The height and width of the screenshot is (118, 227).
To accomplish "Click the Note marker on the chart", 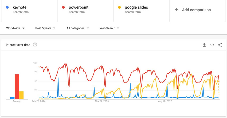I will (105, 97).
